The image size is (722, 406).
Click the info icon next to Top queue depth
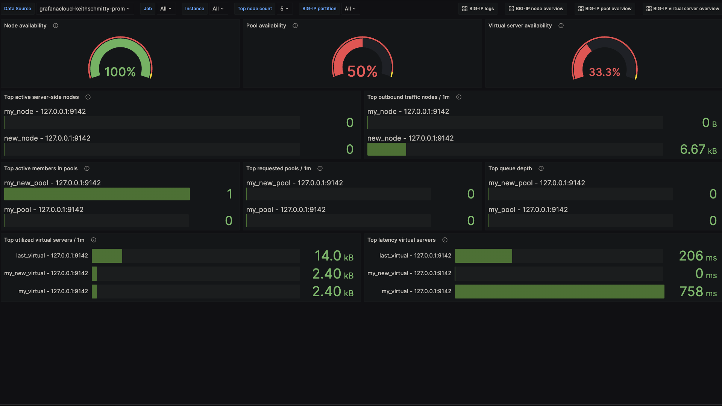pyautogui.click(x=541, y=168)
